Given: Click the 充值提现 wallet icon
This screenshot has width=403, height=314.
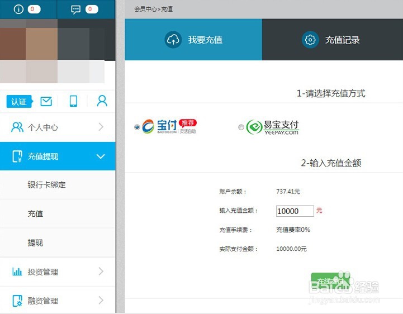Looking at the screenshot, I should (x=17, y=156).
